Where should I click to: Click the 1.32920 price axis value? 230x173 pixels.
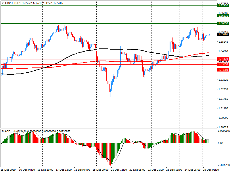coord(223,80)
